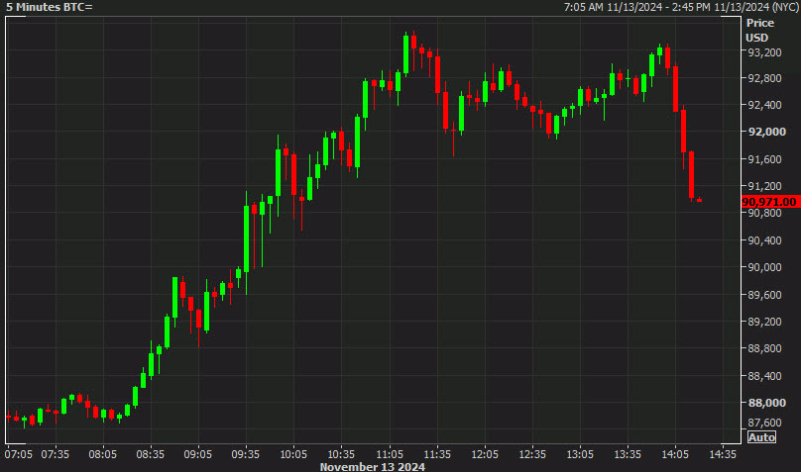Click the 92,400 price axis label
Screen dimensions: 801x472
click(764, 105)
